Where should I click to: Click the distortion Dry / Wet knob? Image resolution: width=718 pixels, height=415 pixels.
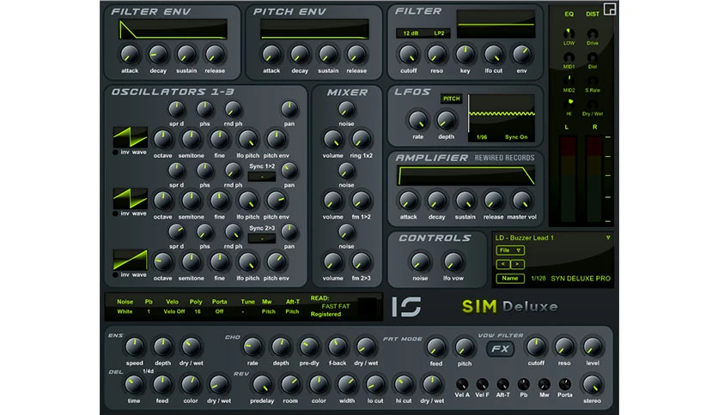(593, 105)
